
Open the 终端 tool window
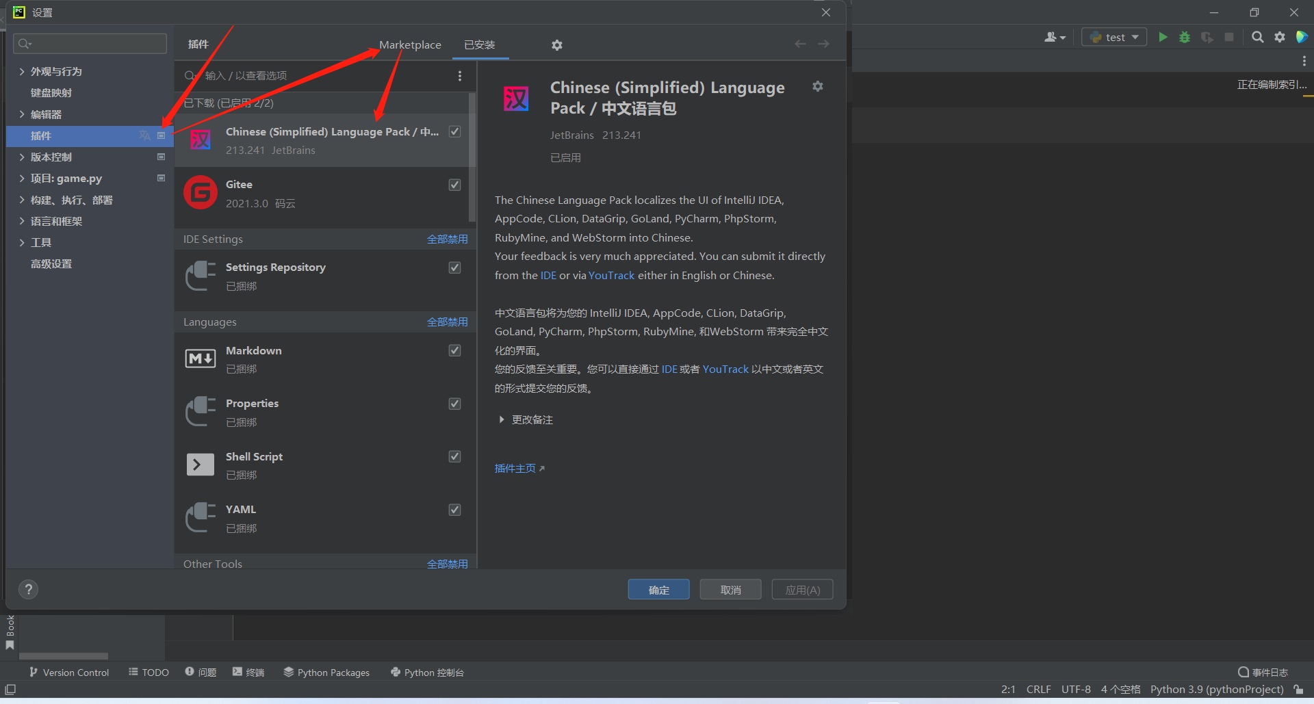248,673
